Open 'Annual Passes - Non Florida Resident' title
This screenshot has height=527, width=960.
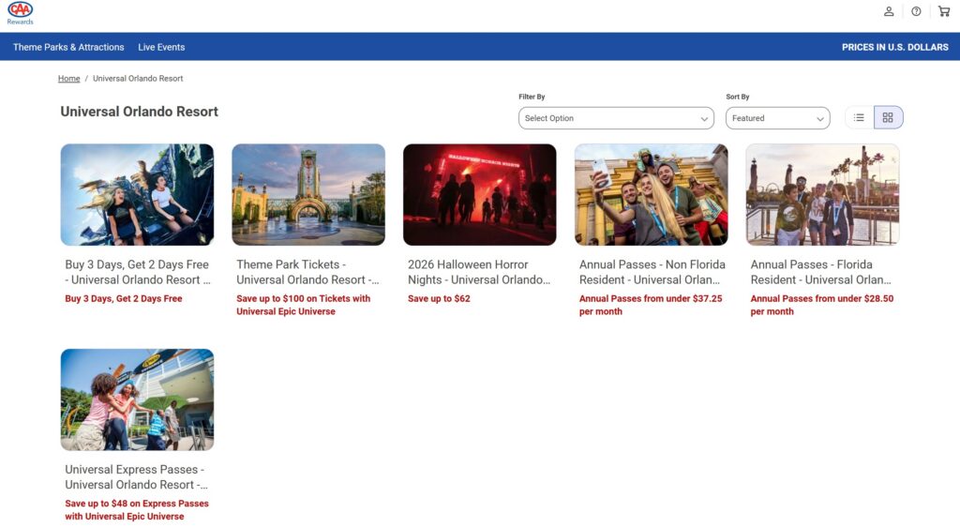652,272
